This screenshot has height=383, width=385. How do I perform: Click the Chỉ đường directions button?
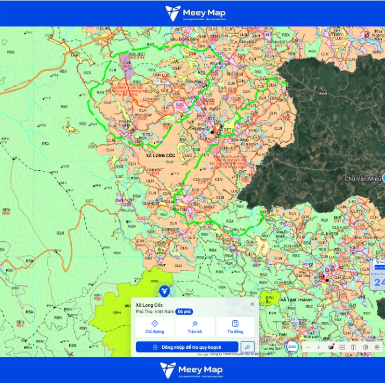point(155,327)
